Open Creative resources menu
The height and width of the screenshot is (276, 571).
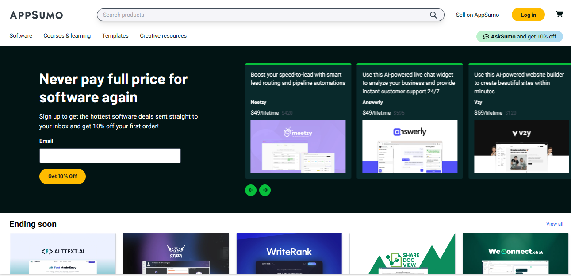pyautogui.click(x=163, y=36)
